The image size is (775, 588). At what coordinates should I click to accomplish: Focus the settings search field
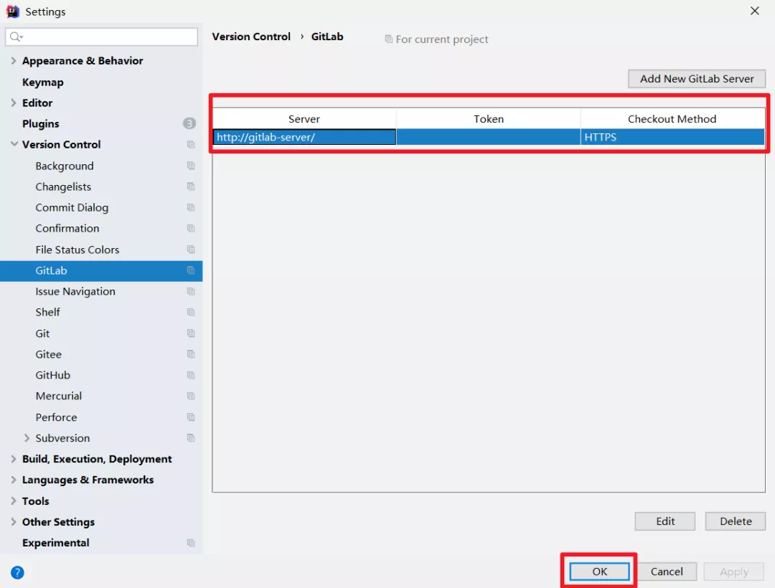pyautogui.click(x=102, y=37)
